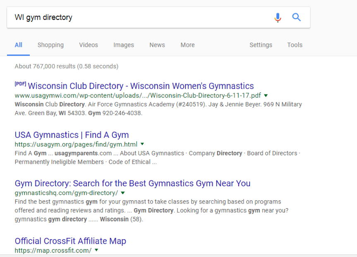
Task: Select the All results tab
Action: tap(19, 45)
